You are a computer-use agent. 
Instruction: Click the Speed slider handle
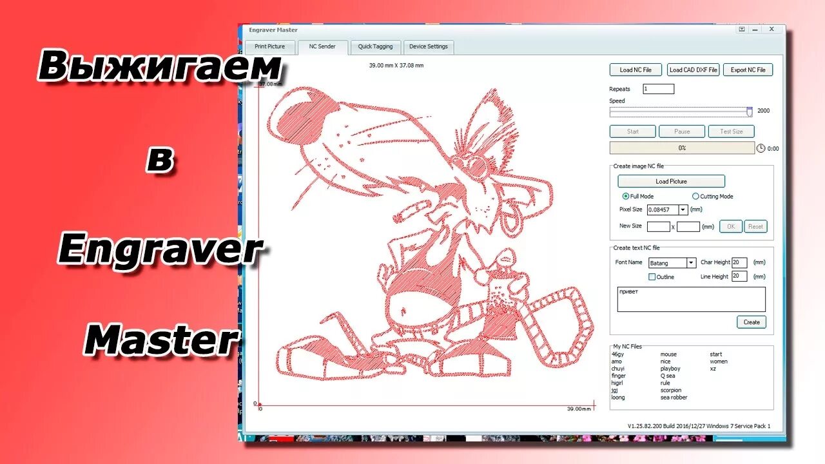tap(750, 111)
